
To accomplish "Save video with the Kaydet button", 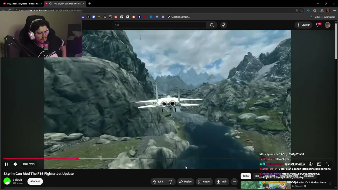I will [204, 182].
